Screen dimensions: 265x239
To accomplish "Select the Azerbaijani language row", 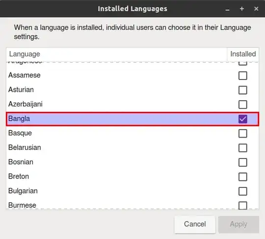I will pos(132,105).
